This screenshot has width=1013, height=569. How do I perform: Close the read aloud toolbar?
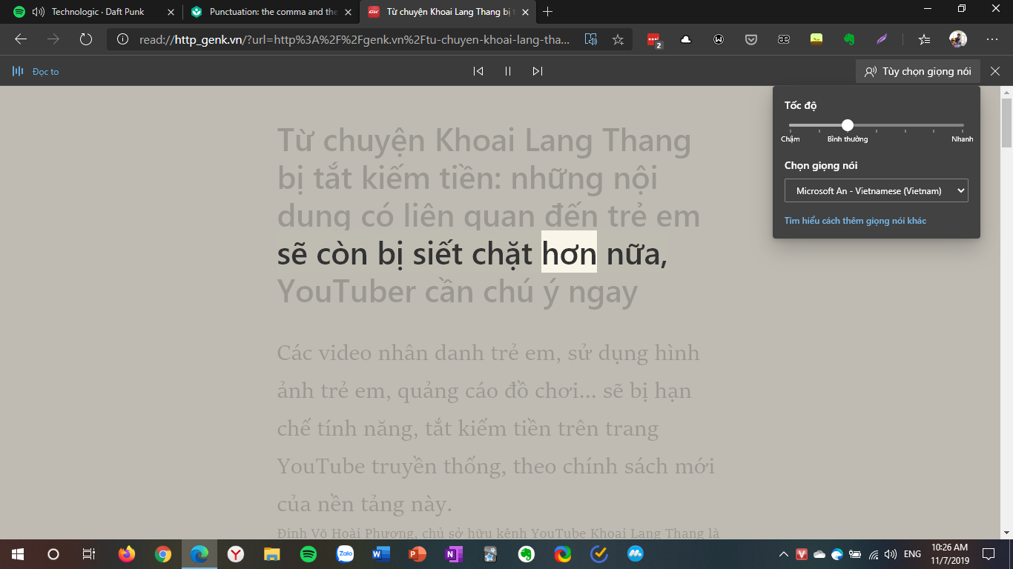click(995, 71)
